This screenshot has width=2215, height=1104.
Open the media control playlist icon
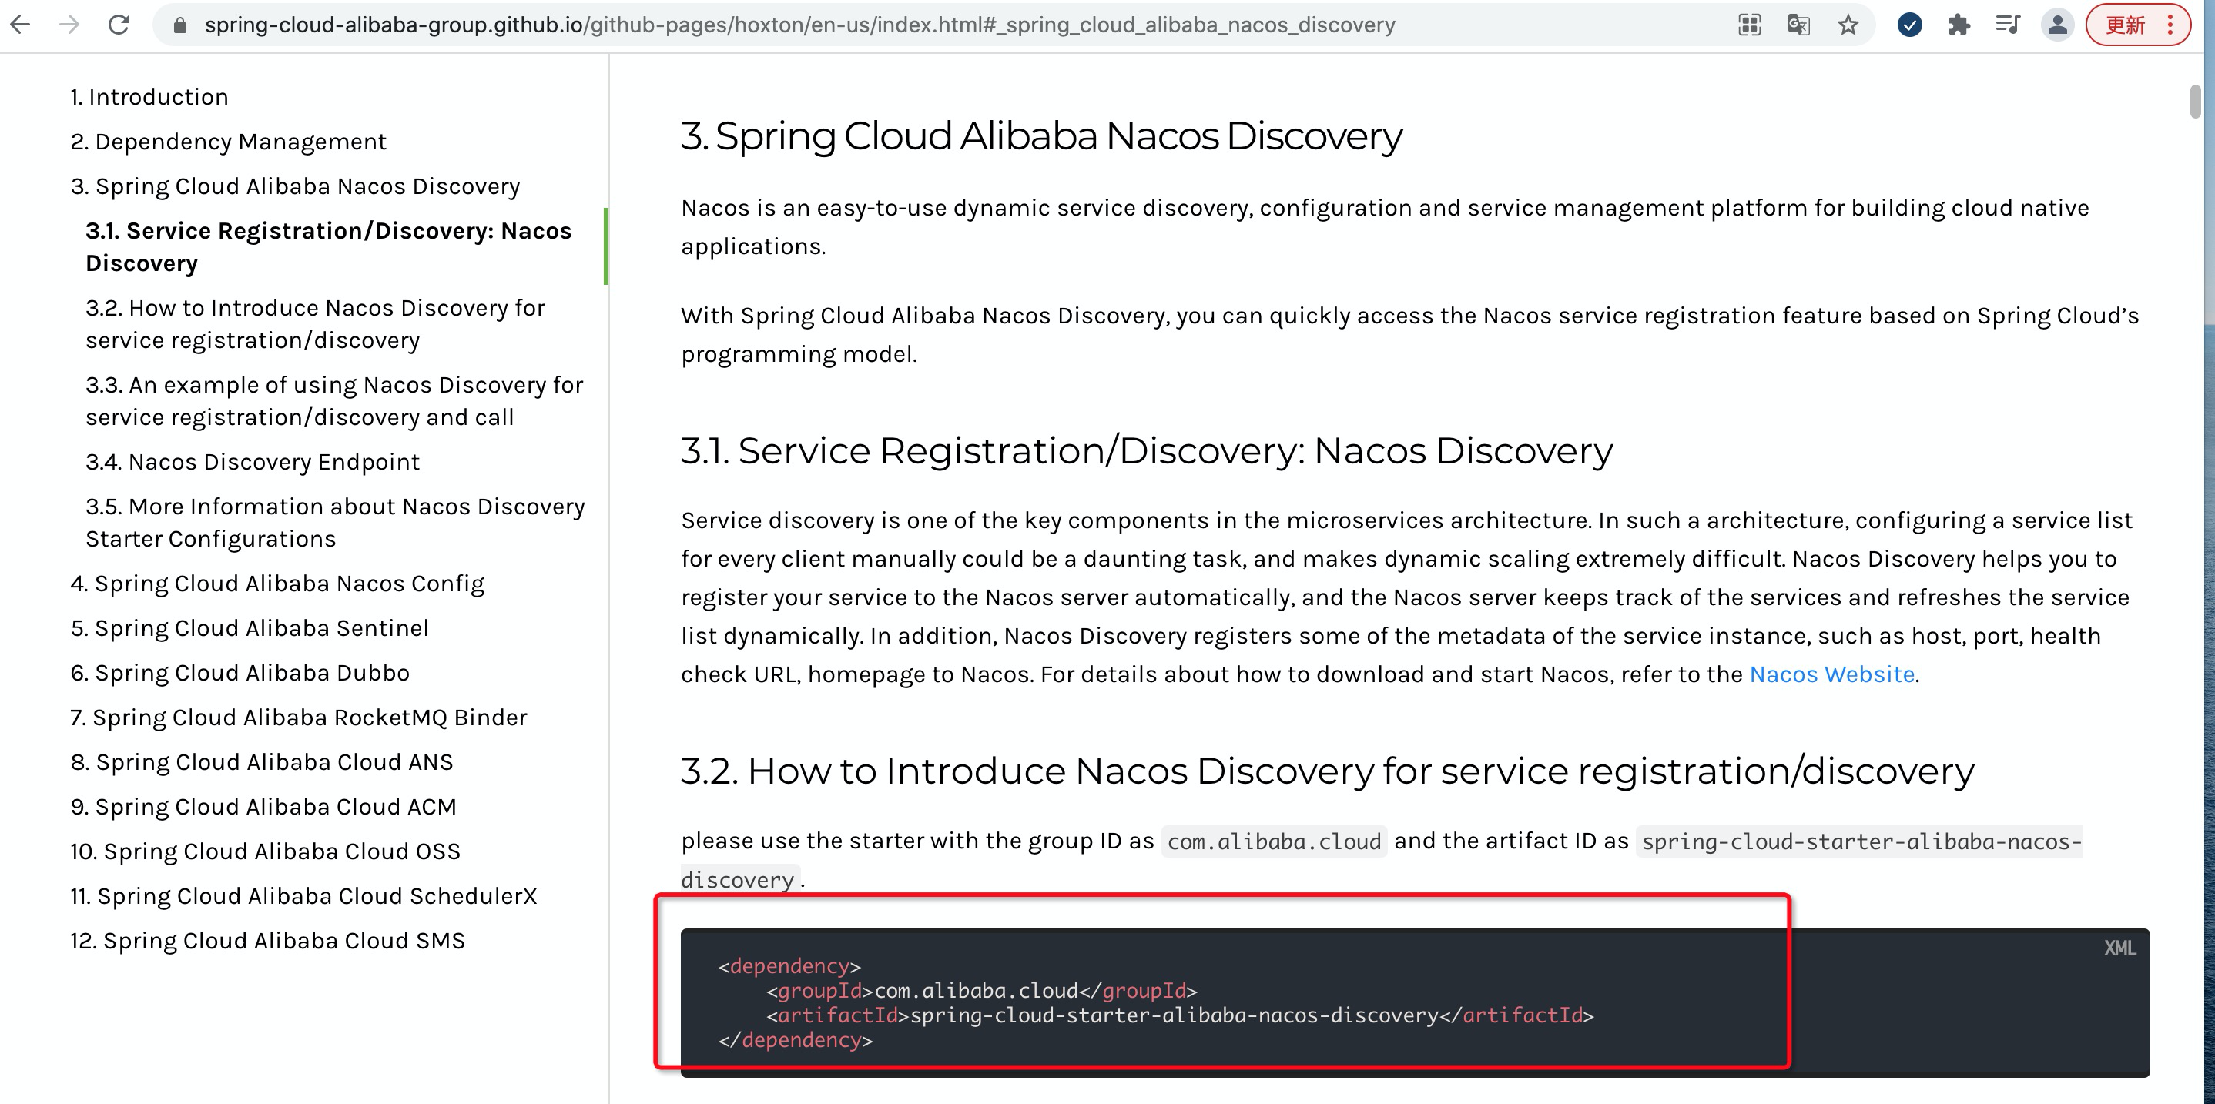point(2007,25)
